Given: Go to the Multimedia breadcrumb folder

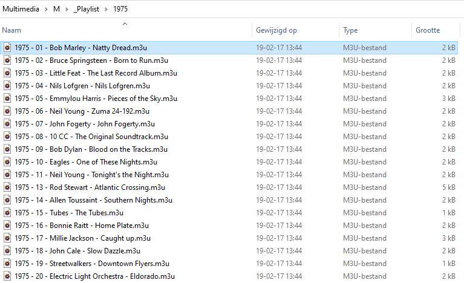Looking at the screenshot, I should (21, 9).
